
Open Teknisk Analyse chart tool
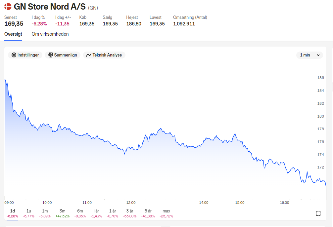click(104, 55)
